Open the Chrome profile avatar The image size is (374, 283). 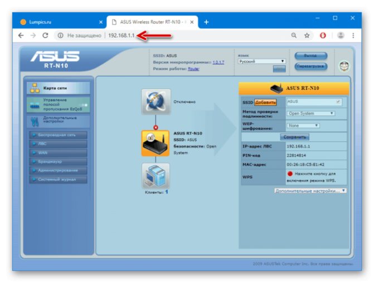point(341,36)
